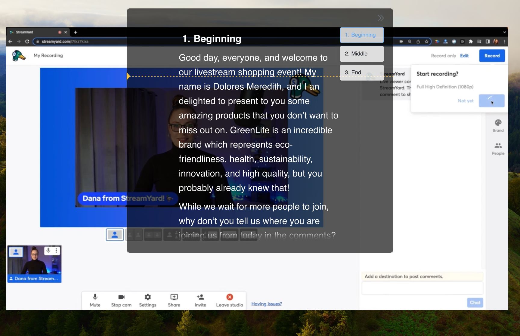Click the blue Record button
This screenshot has width=520, height=336.
tap(492, 56)
